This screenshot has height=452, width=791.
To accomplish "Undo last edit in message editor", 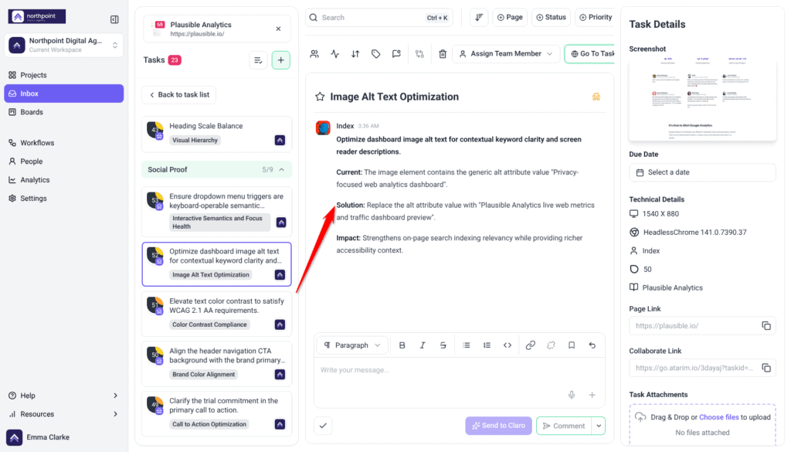I will 592,345.
